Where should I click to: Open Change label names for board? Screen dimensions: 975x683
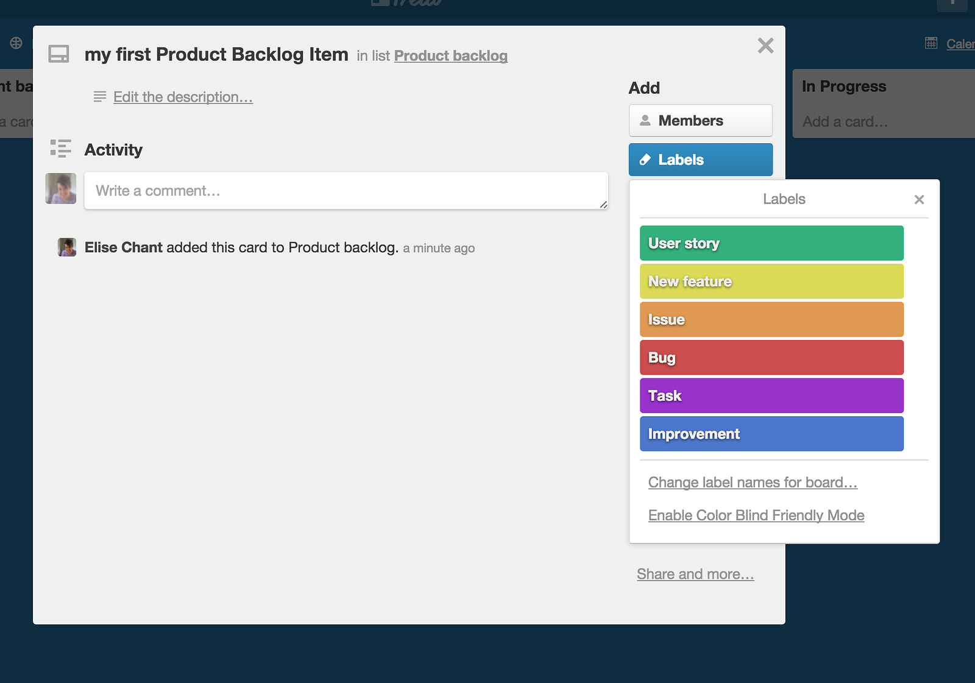(753, 483)
